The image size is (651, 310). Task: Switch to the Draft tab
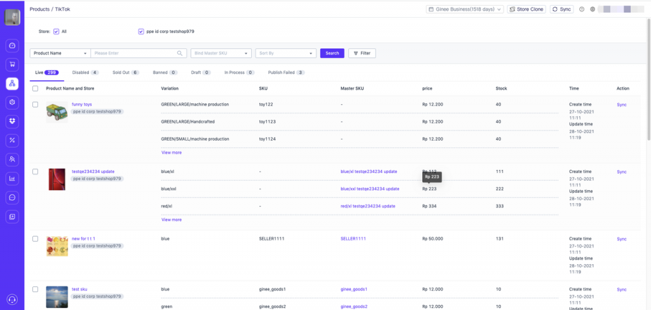[201, 73]
